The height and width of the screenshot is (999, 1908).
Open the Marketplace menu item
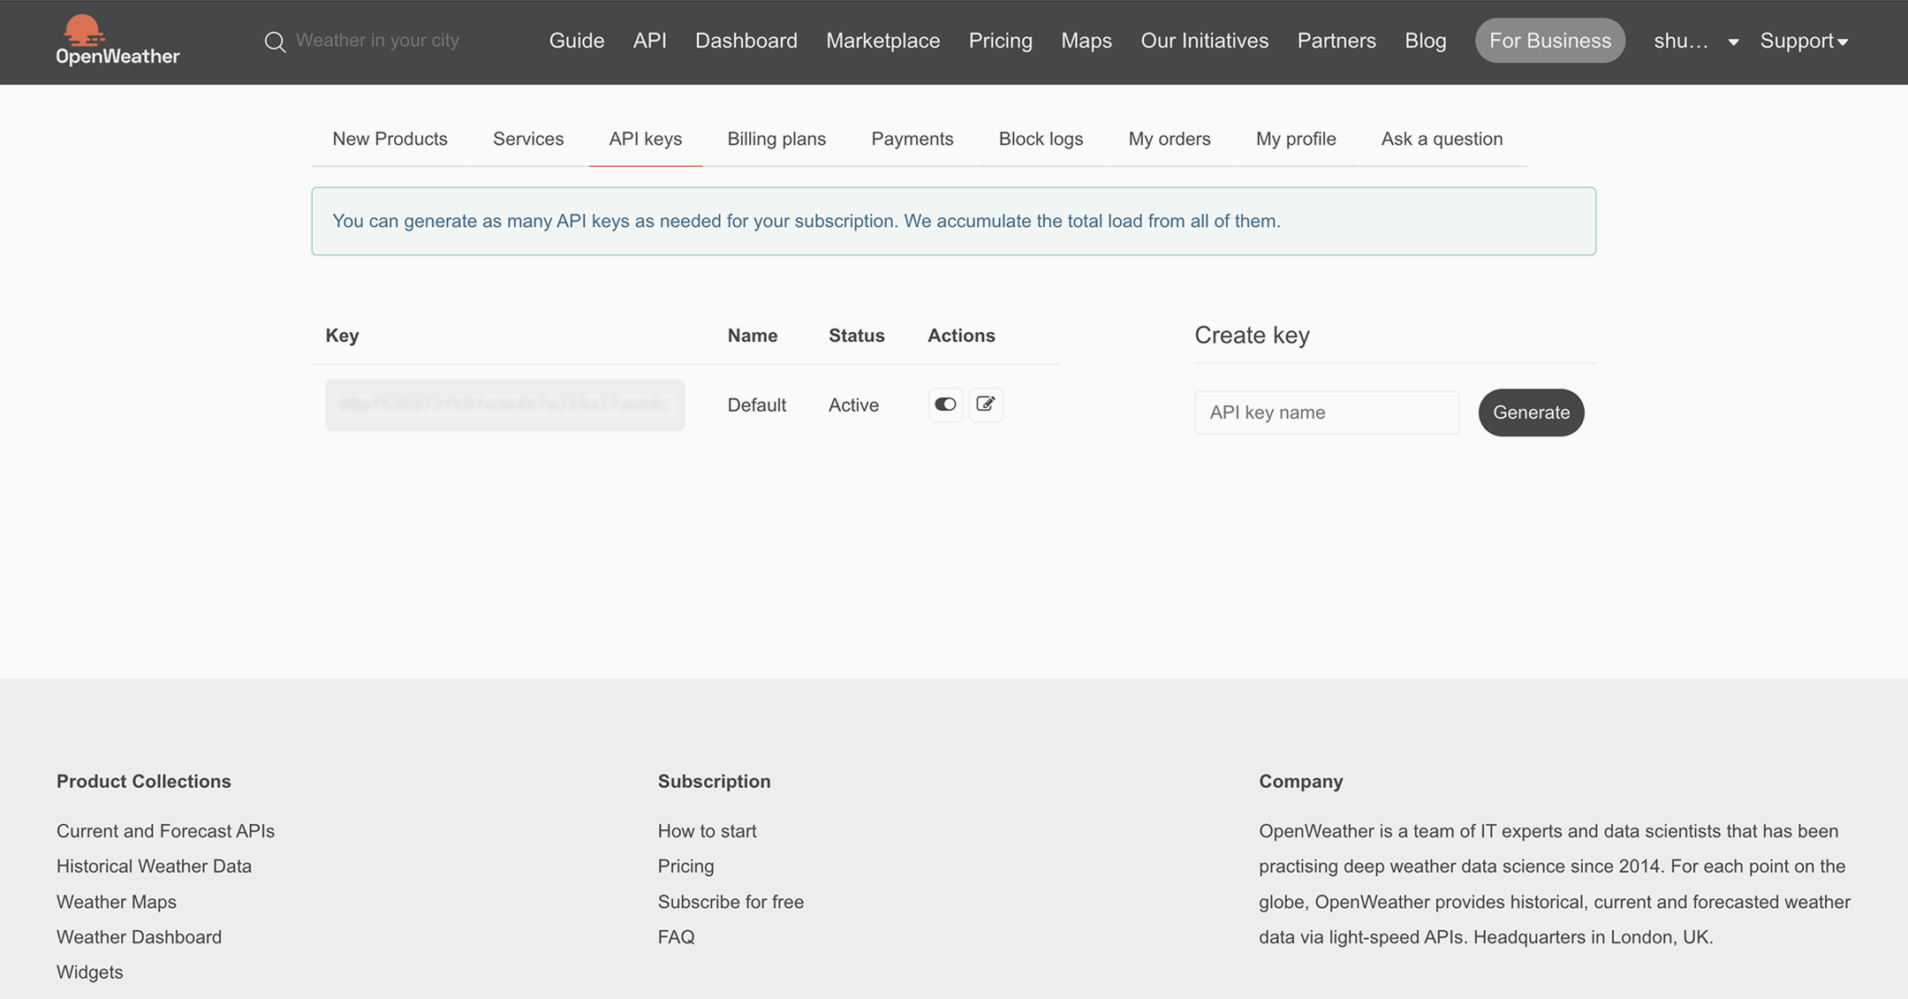882,41
